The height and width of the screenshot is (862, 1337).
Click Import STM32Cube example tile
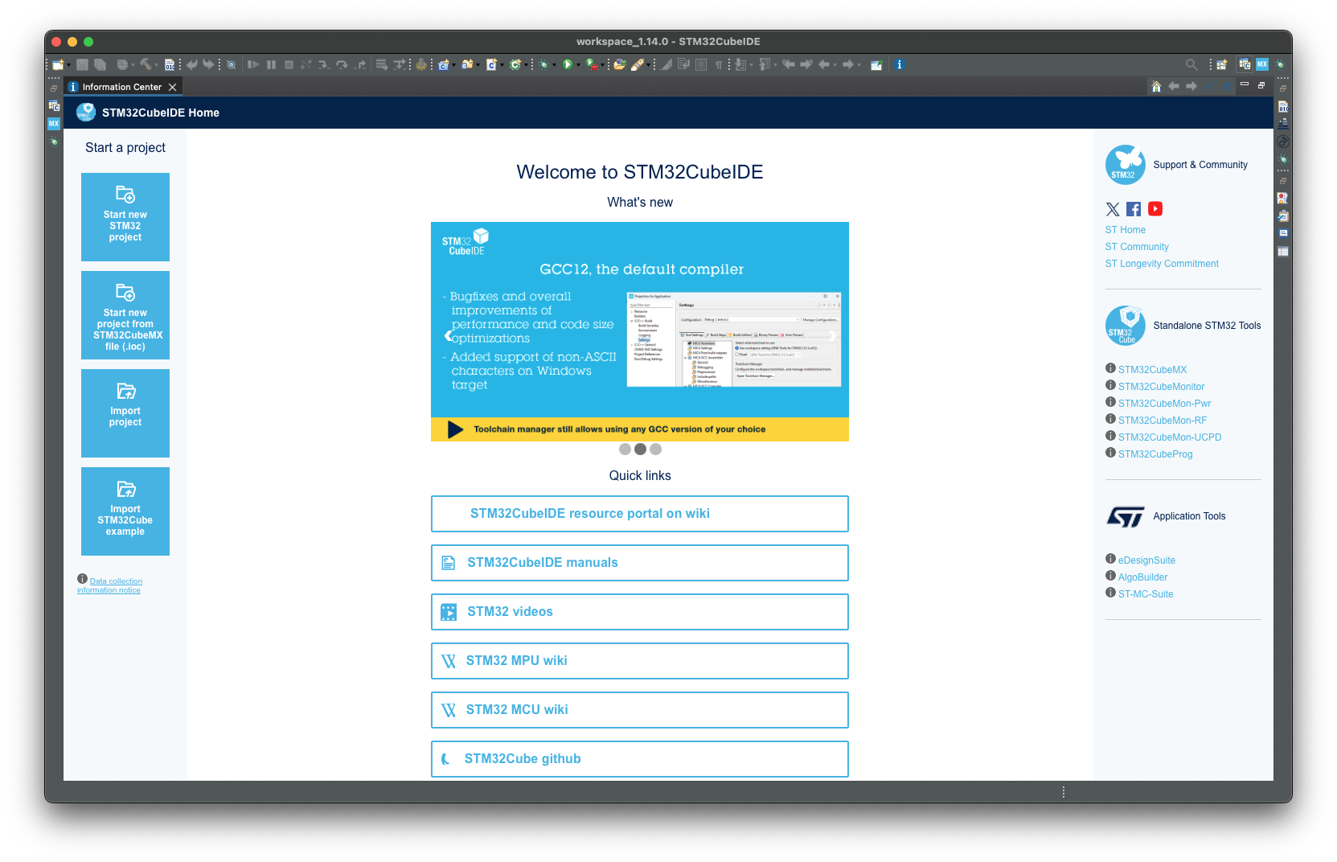[125, 511]
